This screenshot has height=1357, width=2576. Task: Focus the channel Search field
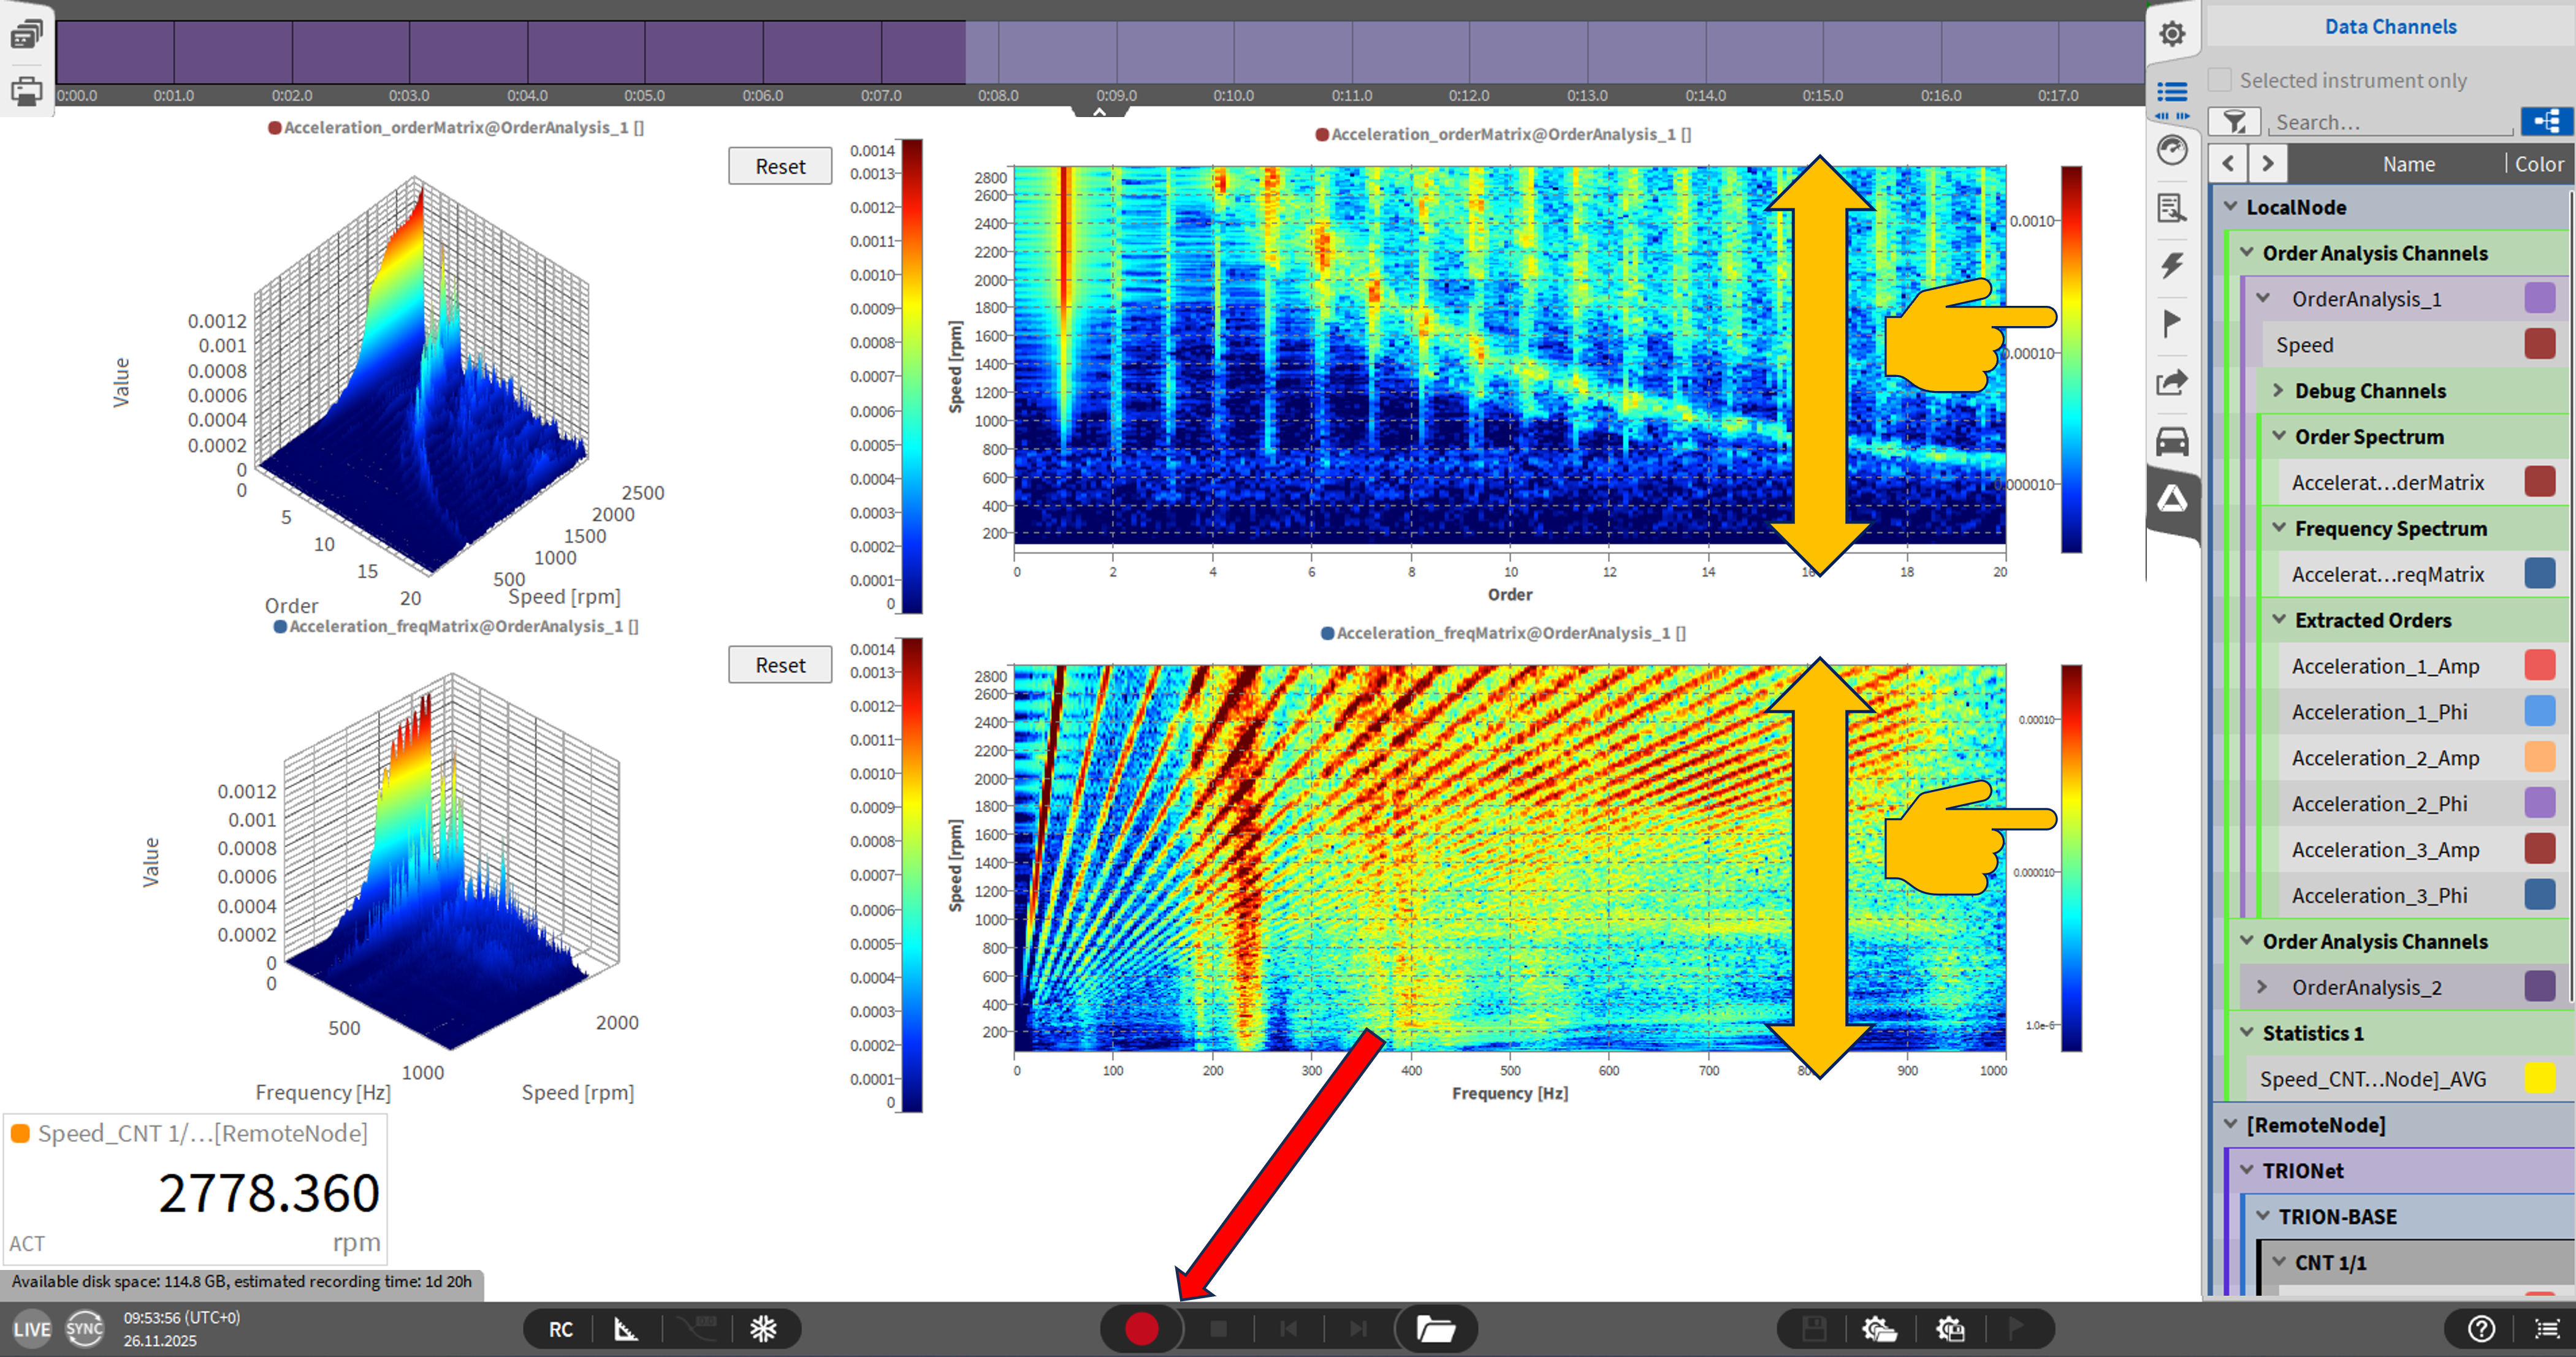2392,122
